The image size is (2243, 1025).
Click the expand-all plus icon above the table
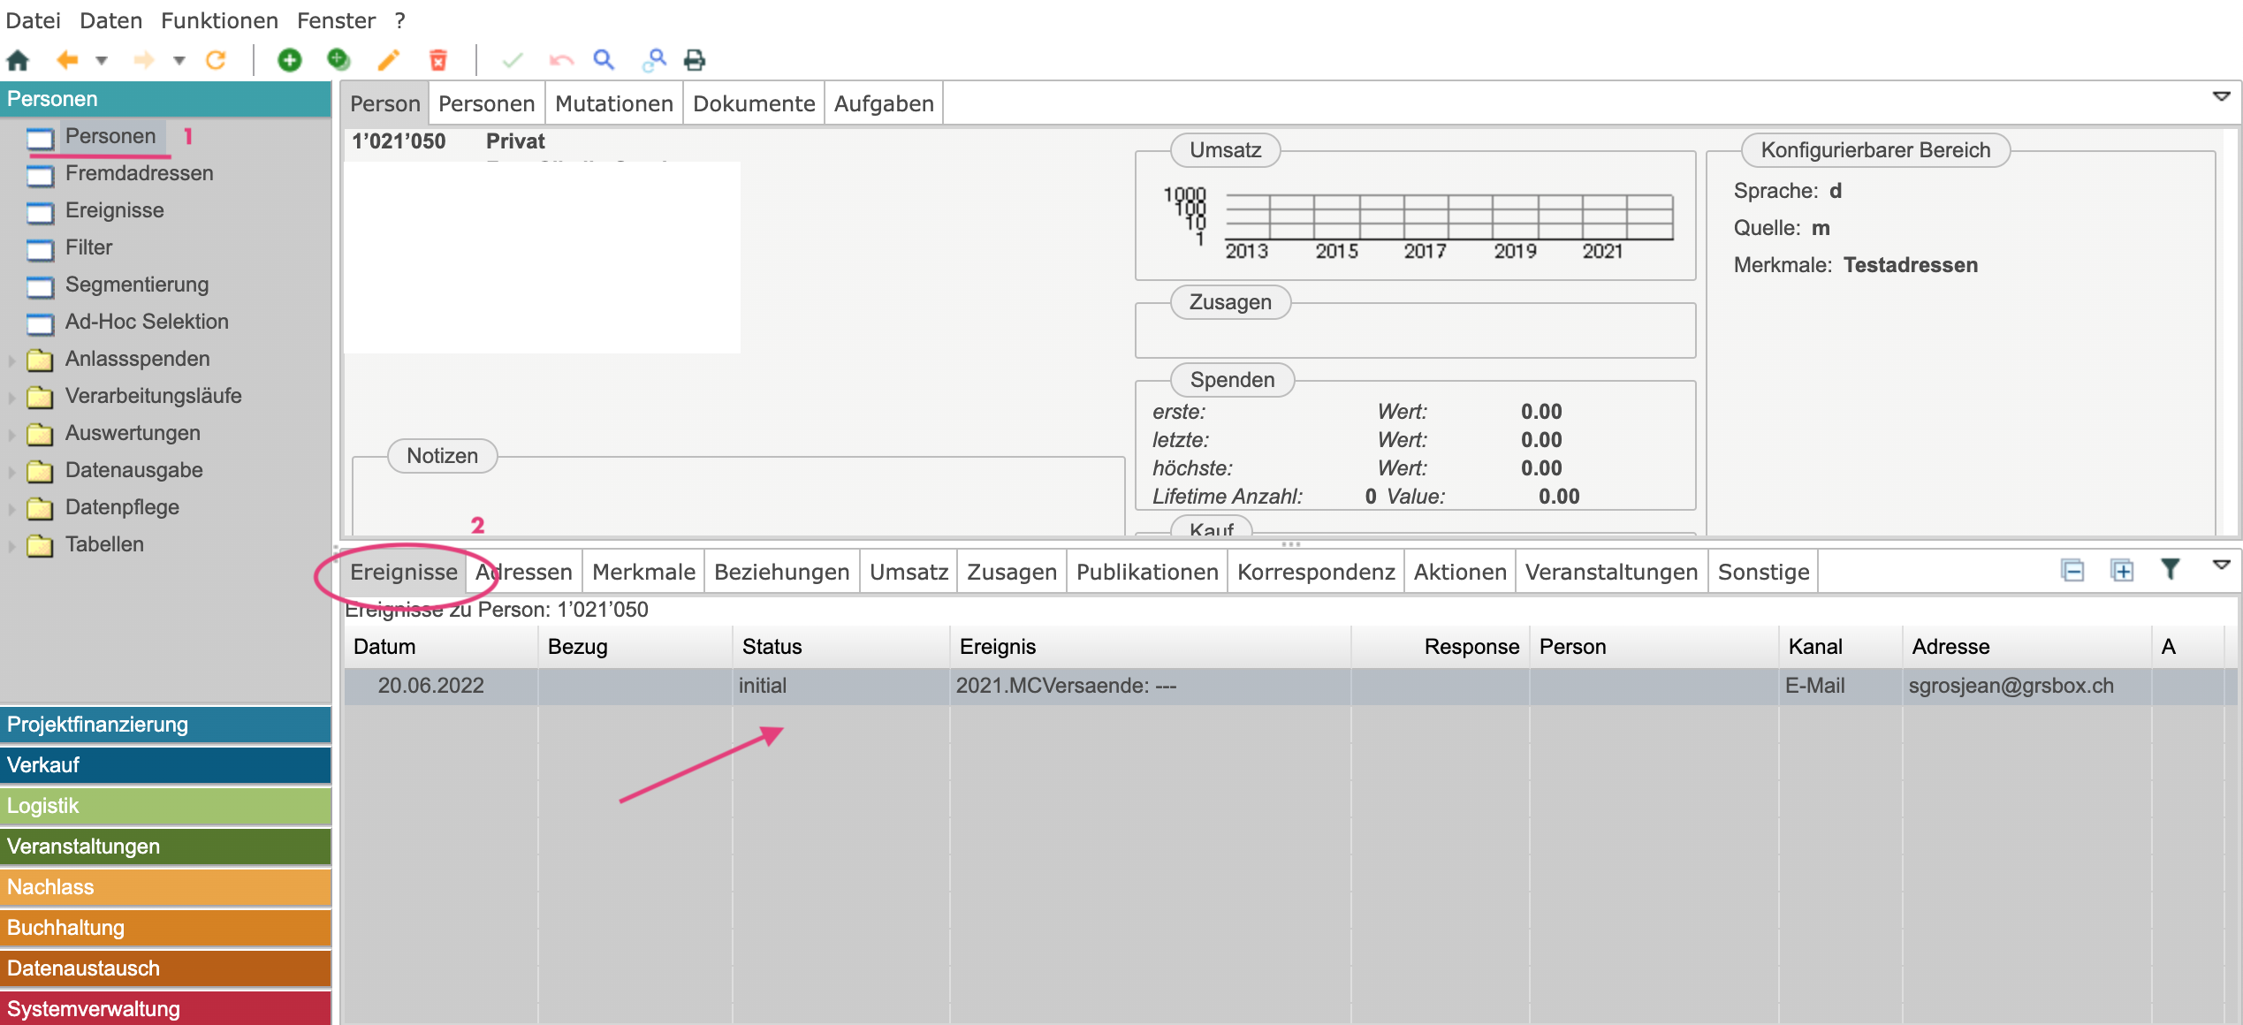point(2121,570)
